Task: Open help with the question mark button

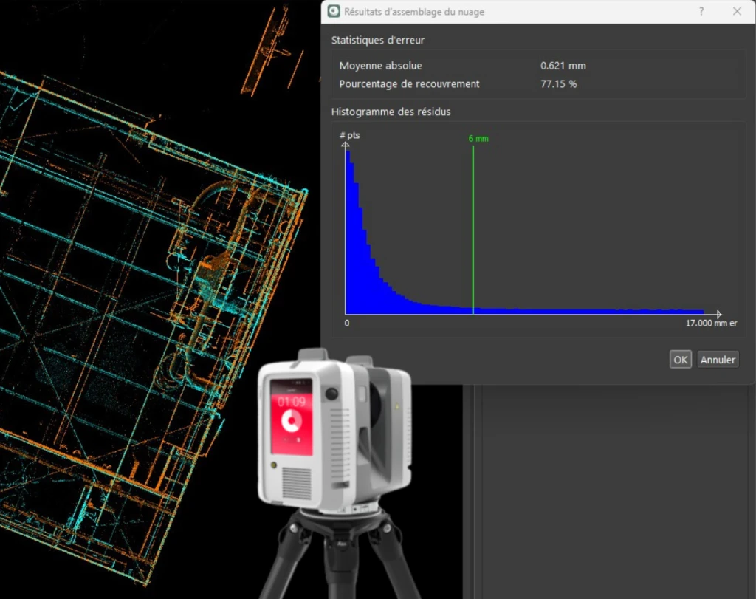Action: (701, 11)
